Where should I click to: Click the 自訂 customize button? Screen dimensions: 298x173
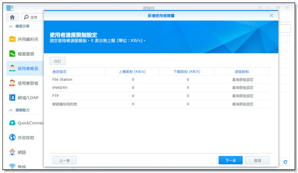[x=58, y=61]
